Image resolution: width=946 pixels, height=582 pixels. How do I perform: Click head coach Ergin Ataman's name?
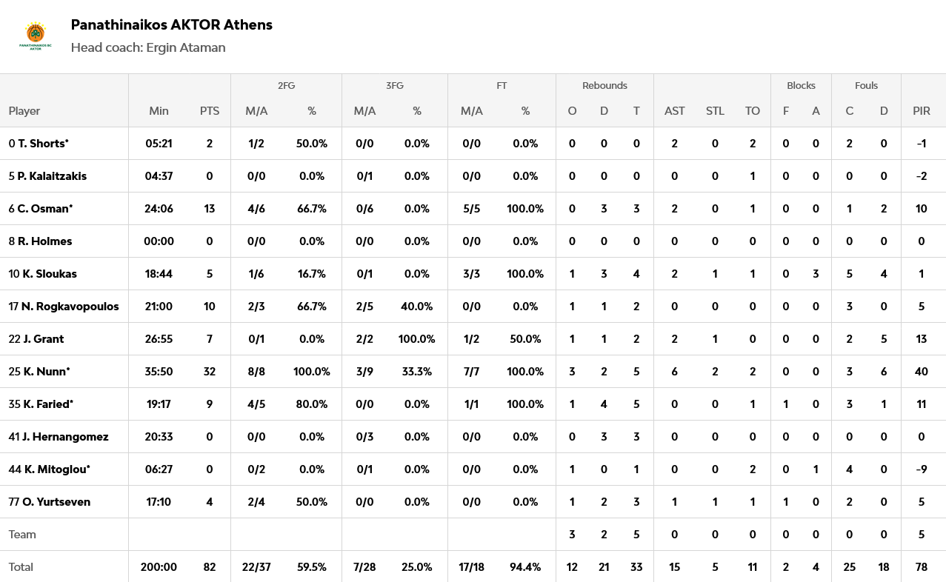(185, 47)
